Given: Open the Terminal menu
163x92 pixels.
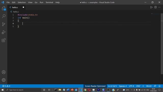Looking at the screenshot, I should (49, 2).
